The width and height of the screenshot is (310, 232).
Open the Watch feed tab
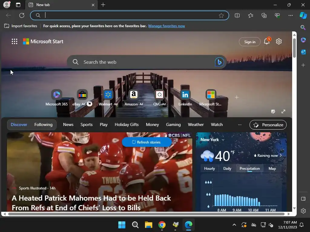(217, 124)
